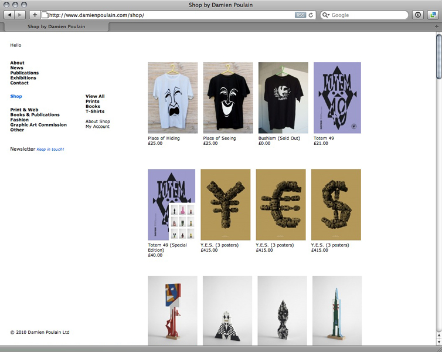Select View All in shop menu

click(95, 96)
